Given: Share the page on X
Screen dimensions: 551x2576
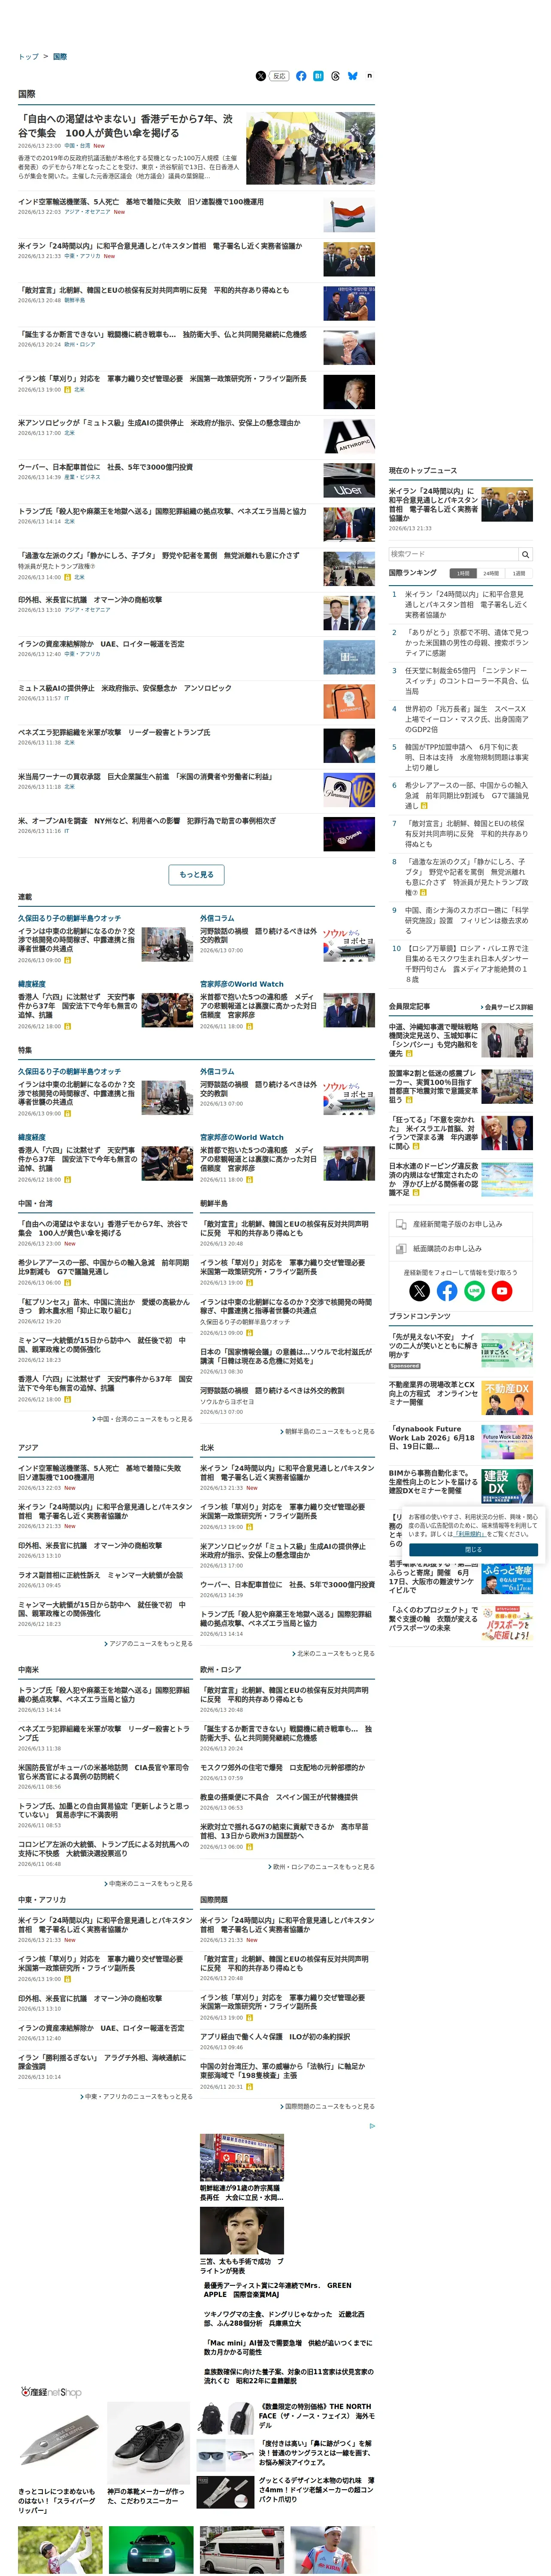Looking at the screenshot, I should [x=260, y=76].
